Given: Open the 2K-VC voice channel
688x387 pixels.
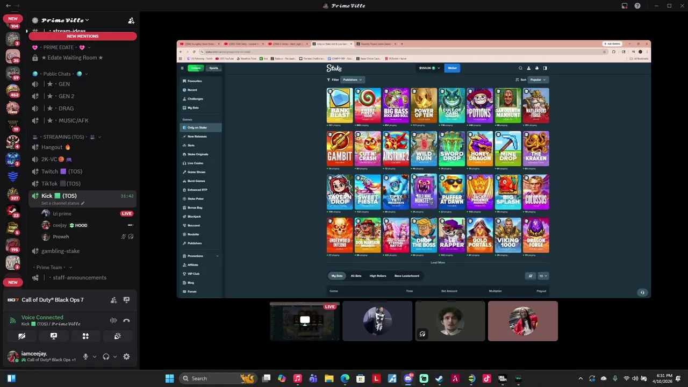Looking at the screenshot, I should point(83,159).
